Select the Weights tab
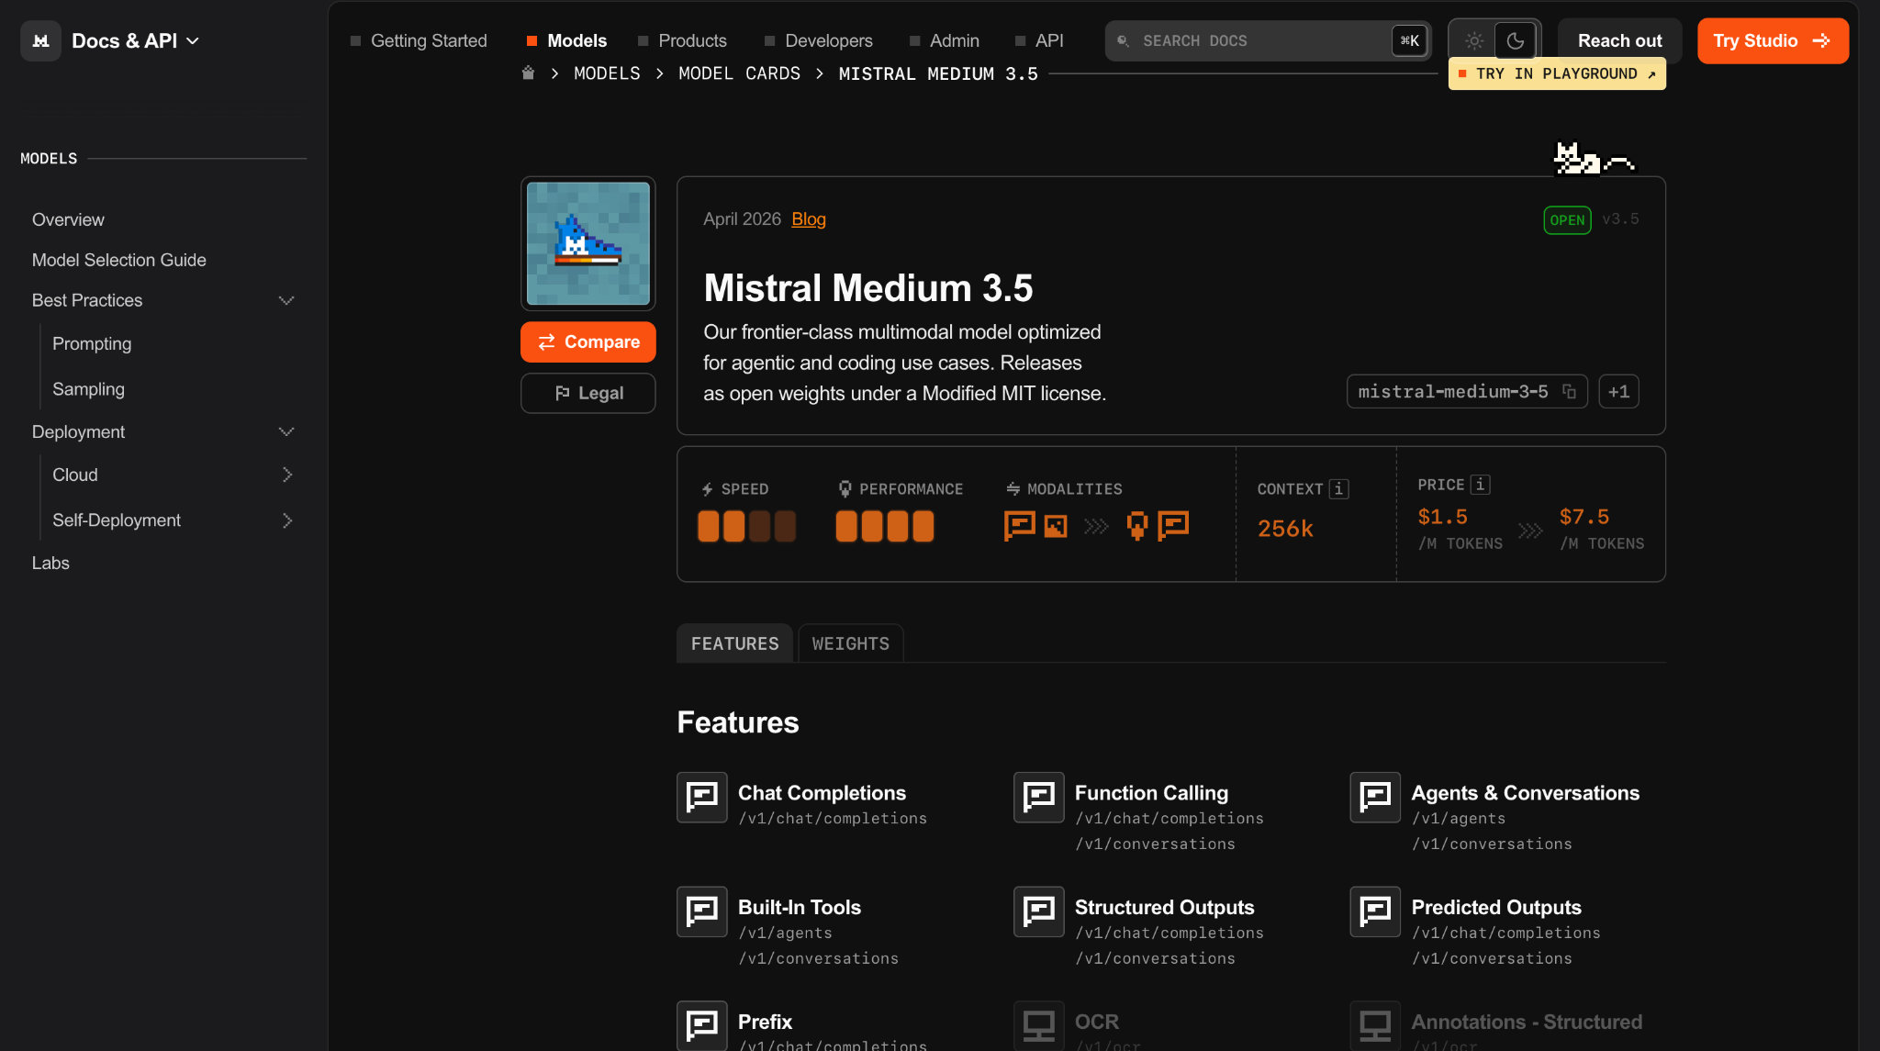 (851, 644)
